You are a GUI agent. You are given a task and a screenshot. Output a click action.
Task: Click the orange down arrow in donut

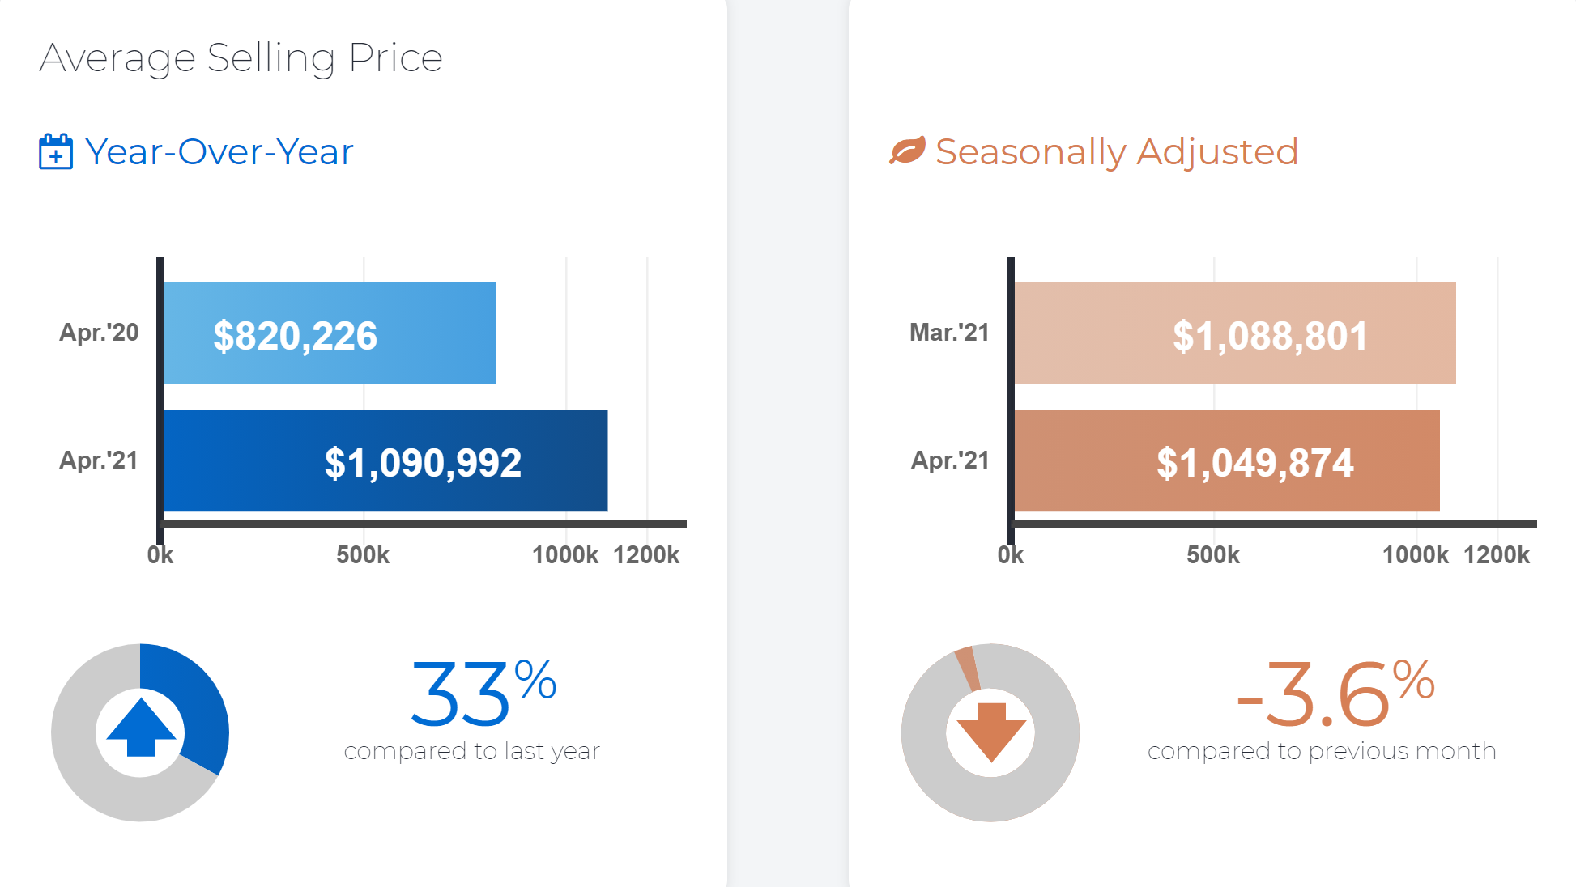coord(991,732)
